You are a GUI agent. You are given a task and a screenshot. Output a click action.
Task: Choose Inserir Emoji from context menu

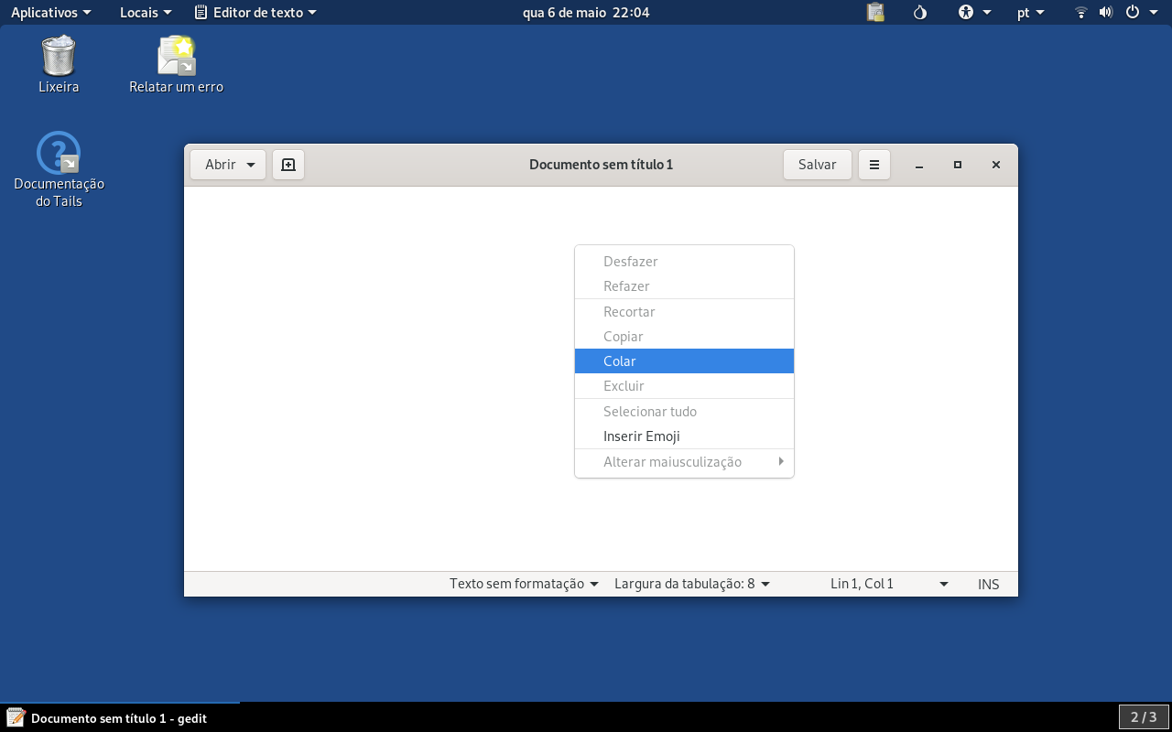[684, 436]
